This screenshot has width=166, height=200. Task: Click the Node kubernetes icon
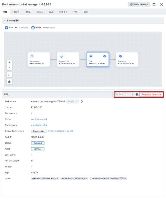33,27
